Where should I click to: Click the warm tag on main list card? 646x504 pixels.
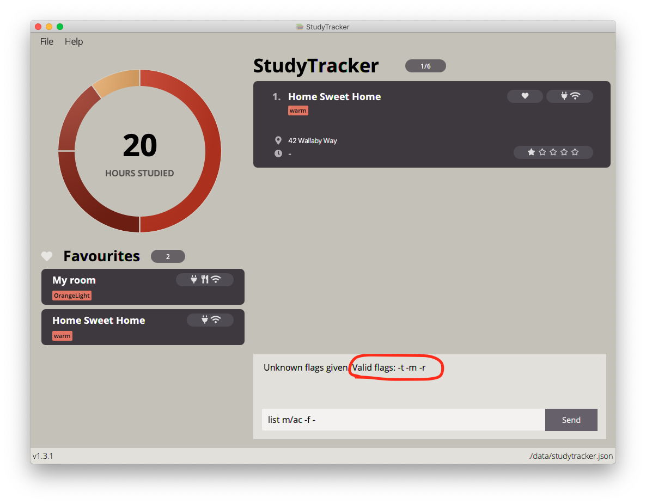click(x=298, y=111)
